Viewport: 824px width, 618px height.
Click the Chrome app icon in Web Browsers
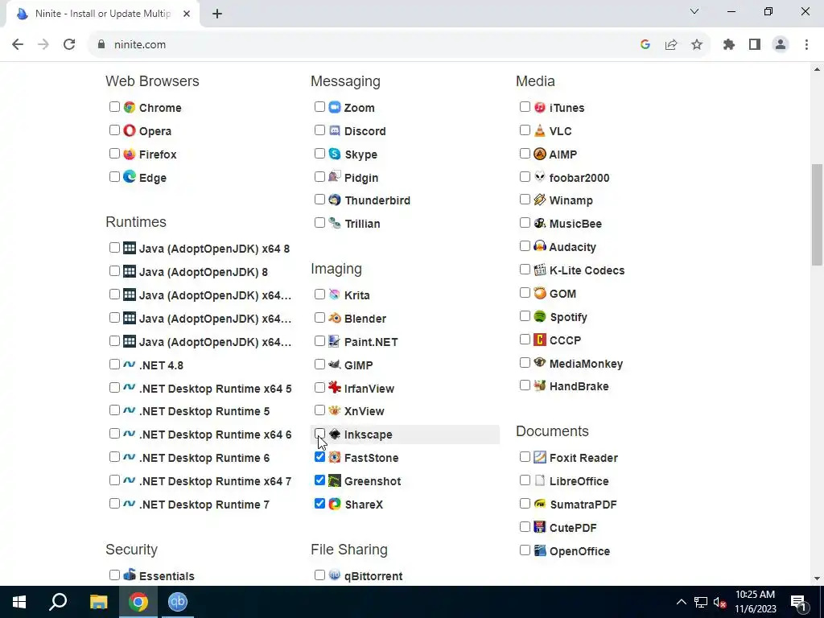(x=130, y=107)
